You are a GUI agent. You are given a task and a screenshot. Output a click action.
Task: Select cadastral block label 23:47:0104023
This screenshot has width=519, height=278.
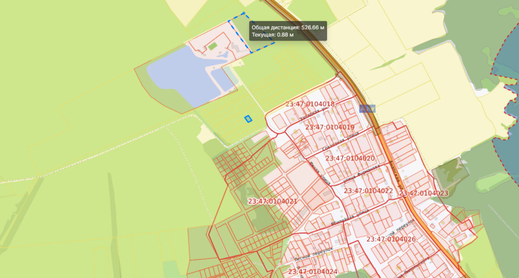click(424, 193)
